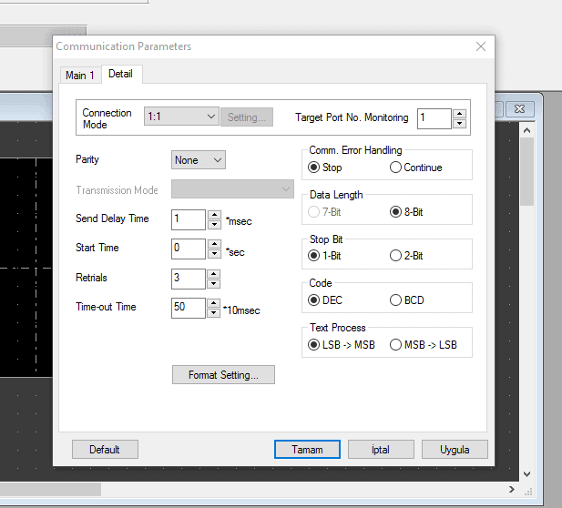Close the Communication Parameters dialog
Image resolution: width=562 pixels, height=508 pixels.
point(481,46)
